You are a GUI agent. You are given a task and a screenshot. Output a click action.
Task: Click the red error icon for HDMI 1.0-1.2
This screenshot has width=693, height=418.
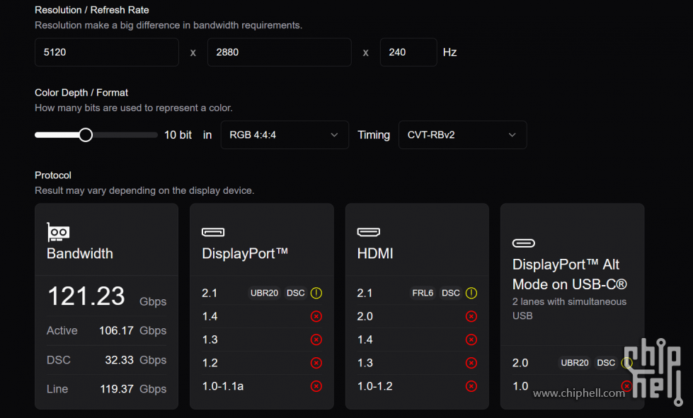[471, 386]
